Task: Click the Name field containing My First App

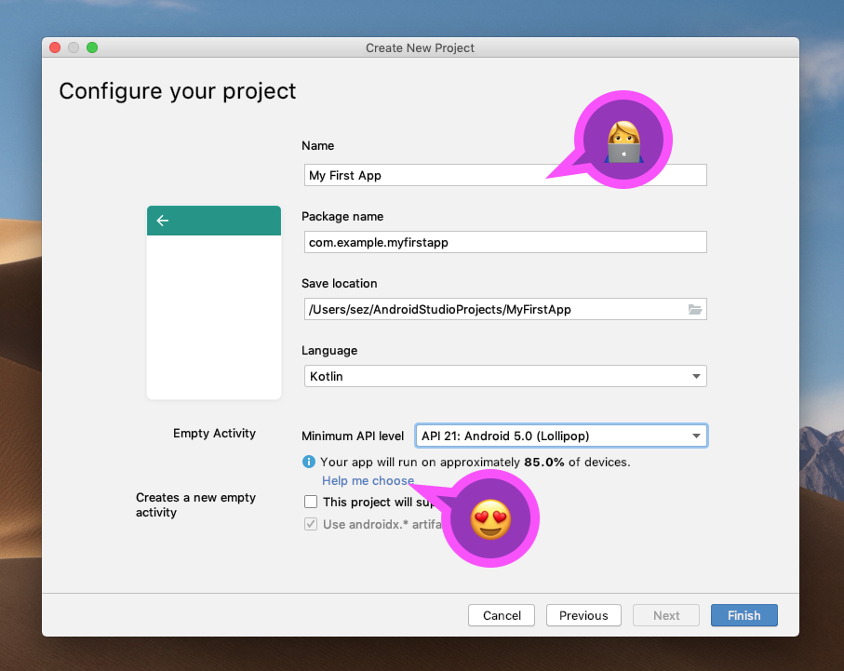Action: click(505, 175)
